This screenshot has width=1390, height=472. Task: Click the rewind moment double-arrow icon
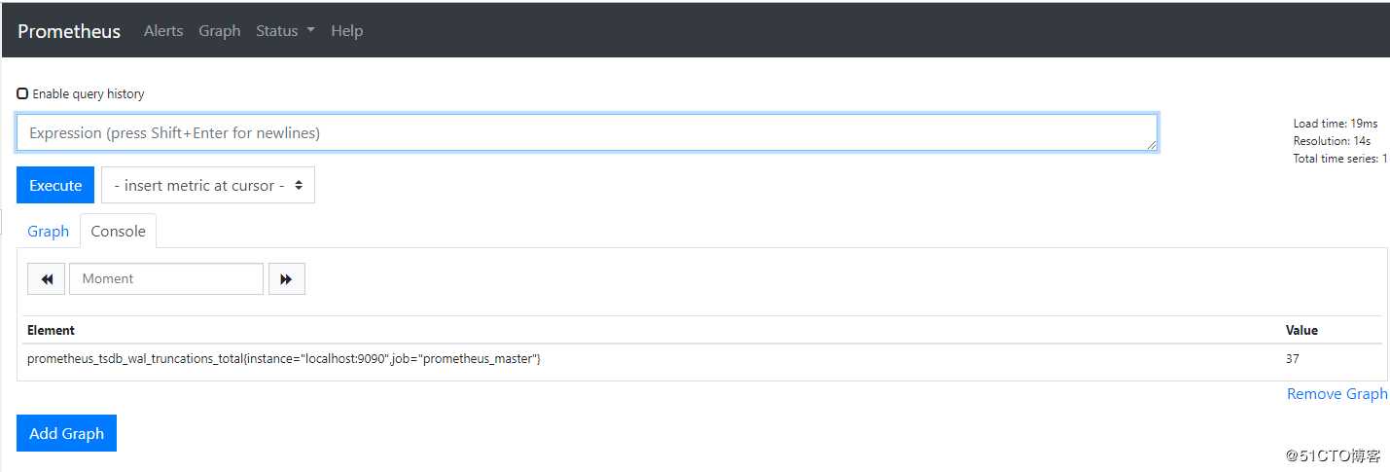tap(46, 278)
